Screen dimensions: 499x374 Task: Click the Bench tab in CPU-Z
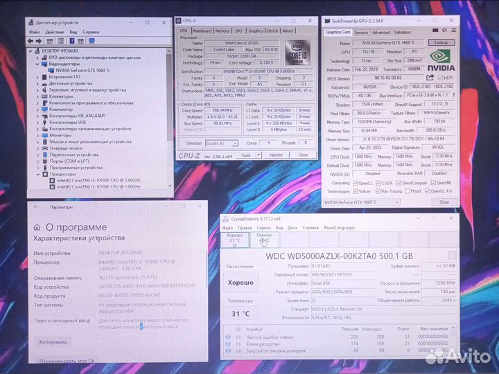272,31
